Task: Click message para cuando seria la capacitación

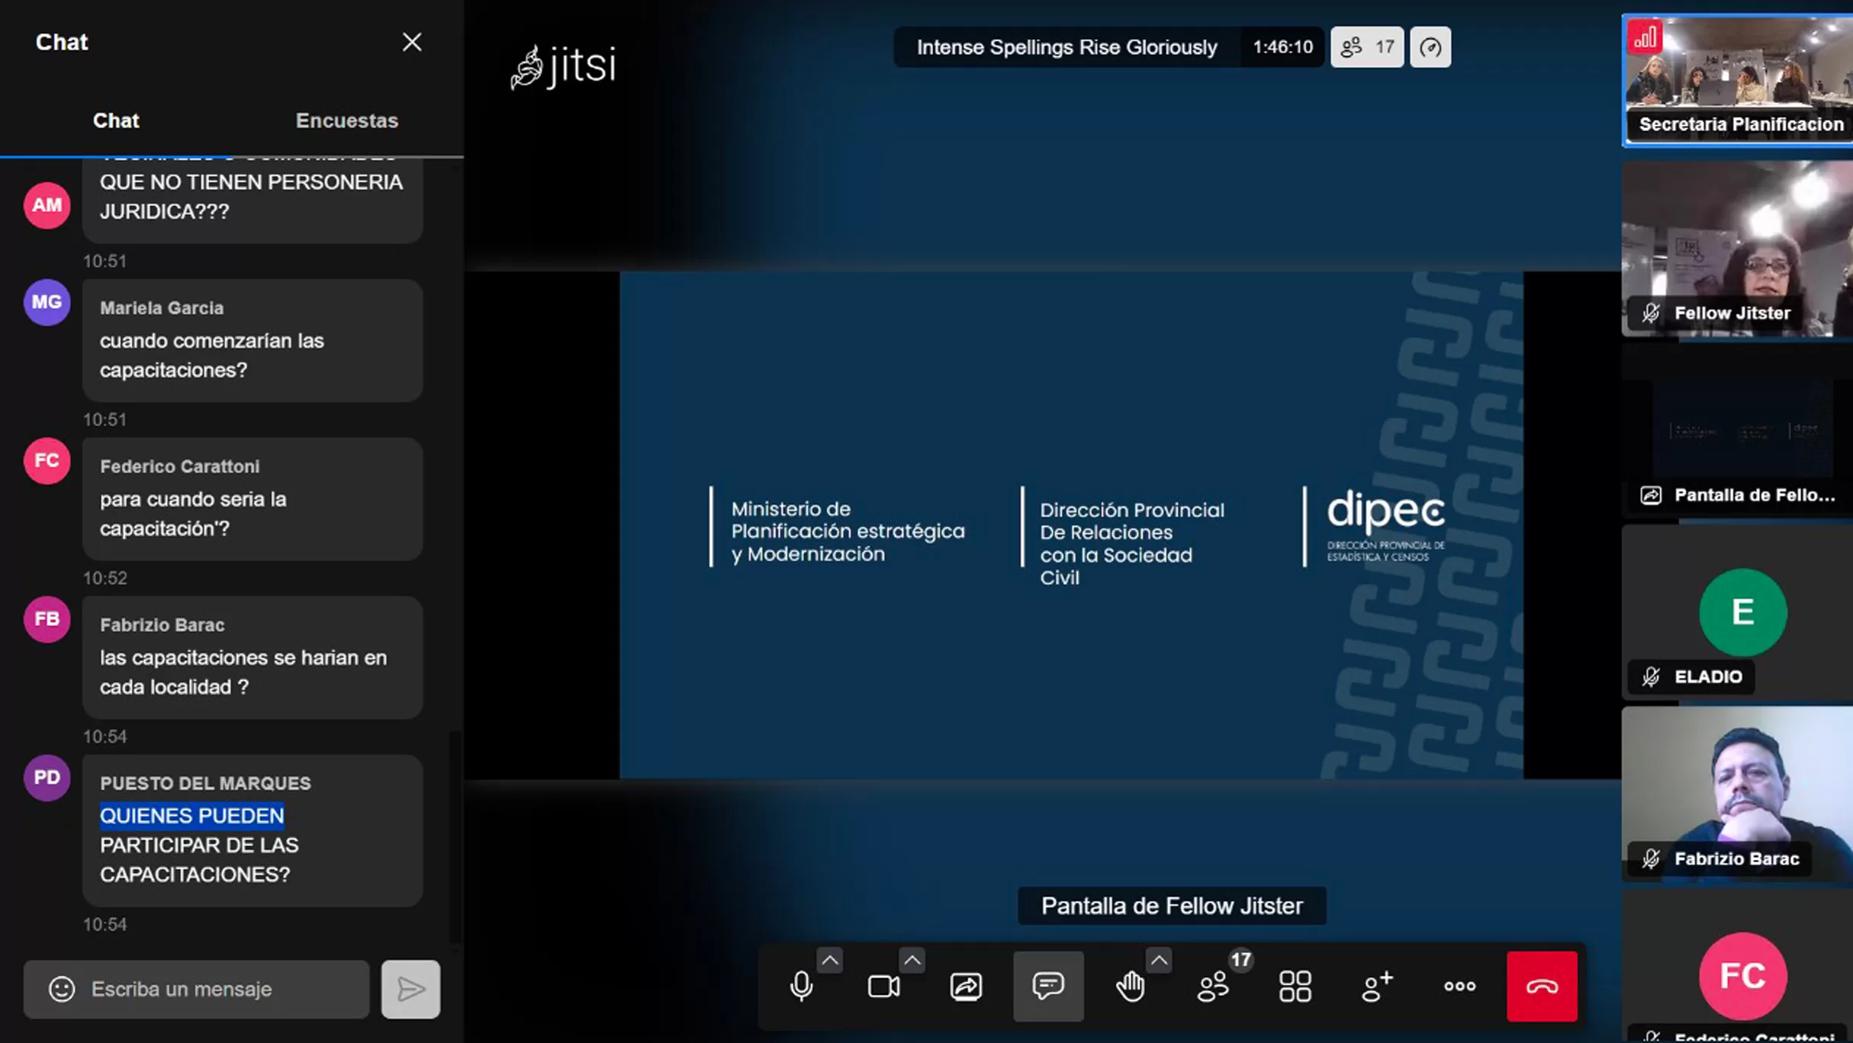Action: coord(193,514)
